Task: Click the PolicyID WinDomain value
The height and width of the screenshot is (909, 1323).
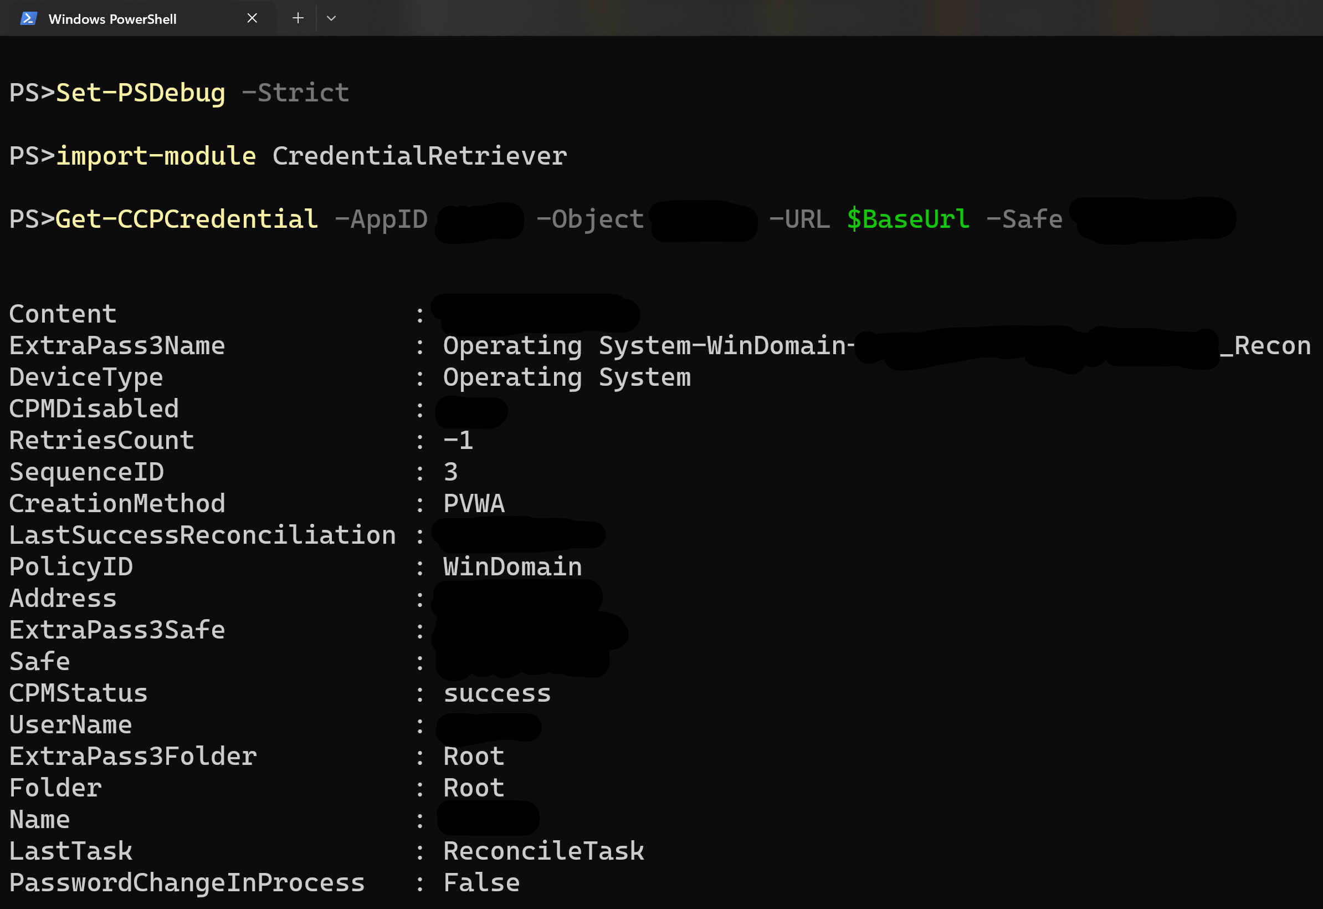Action: [512, 566]
